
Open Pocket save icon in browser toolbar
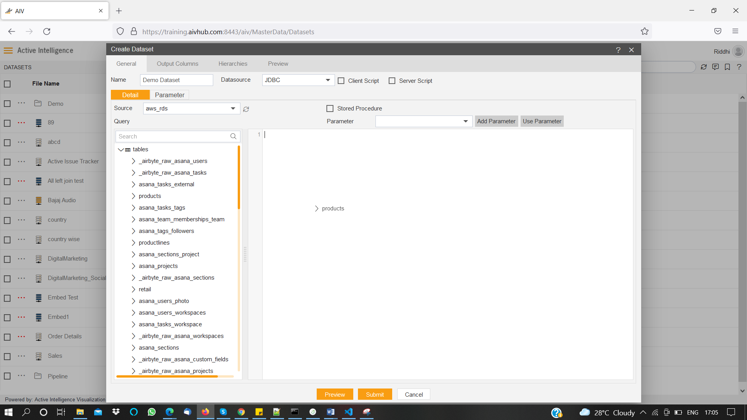tap(718, 31)
